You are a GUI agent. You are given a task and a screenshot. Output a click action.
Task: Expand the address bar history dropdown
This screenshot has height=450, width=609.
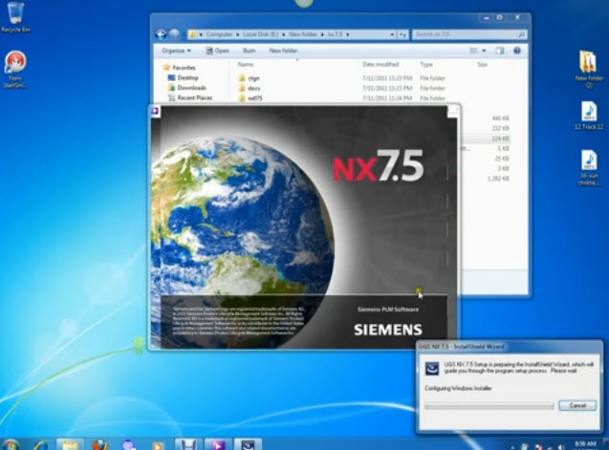(392, 34)
